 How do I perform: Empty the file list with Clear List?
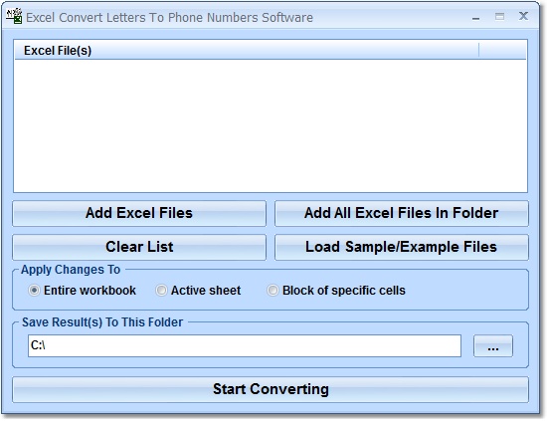(x=139, y=247)
